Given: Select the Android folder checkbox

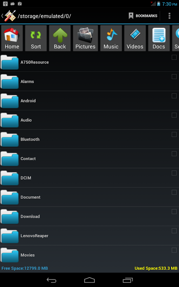Looking at the screenshot, I should tap(174, 96).
